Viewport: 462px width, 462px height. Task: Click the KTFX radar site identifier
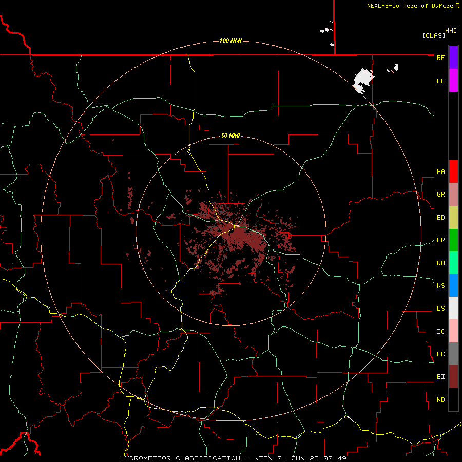pyautogui.click(x=263, y=458)
